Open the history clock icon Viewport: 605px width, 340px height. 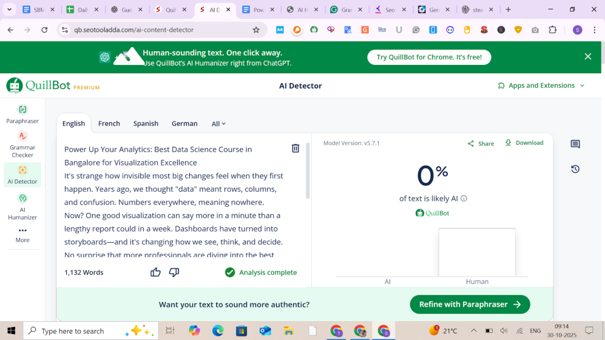pyautogui.click(x=575, y=169)
